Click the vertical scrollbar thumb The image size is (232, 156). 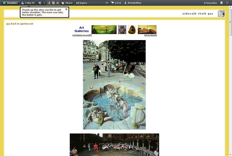coord(230,22)
